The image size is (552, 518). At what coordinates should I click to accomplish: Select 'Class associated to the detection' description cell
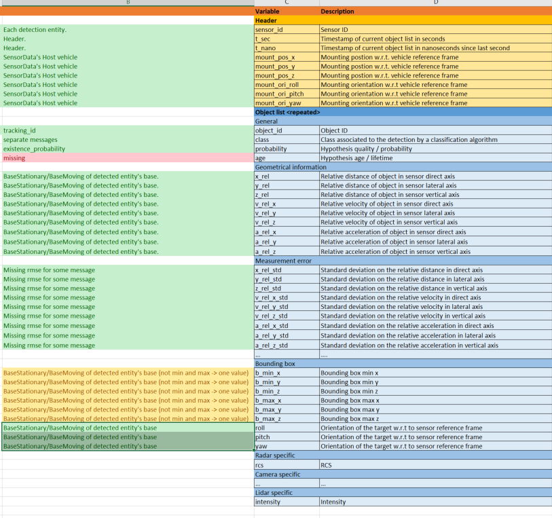tap(436, 139)
